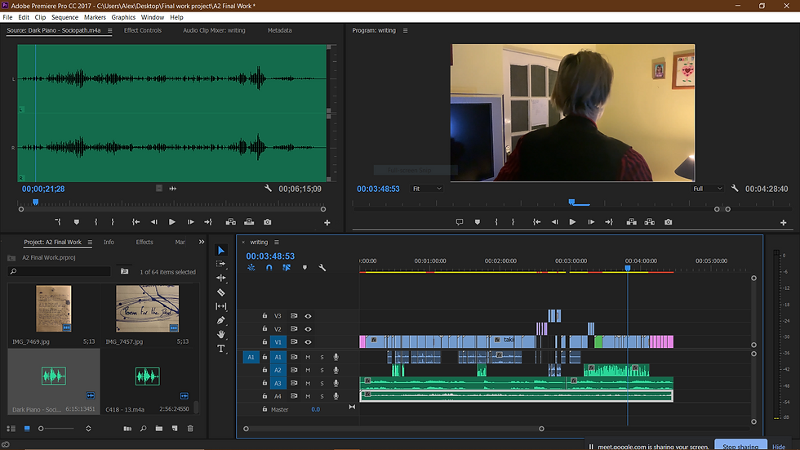Export frame camera in Program monitor
This screenshot has width=800, height=450.
[668, 222]
